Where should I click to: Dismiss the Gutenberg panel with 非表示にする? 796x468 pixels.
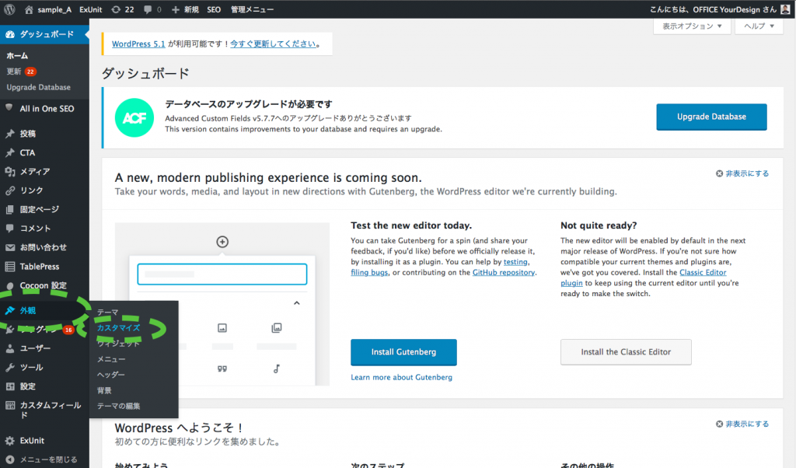point(742,174)
